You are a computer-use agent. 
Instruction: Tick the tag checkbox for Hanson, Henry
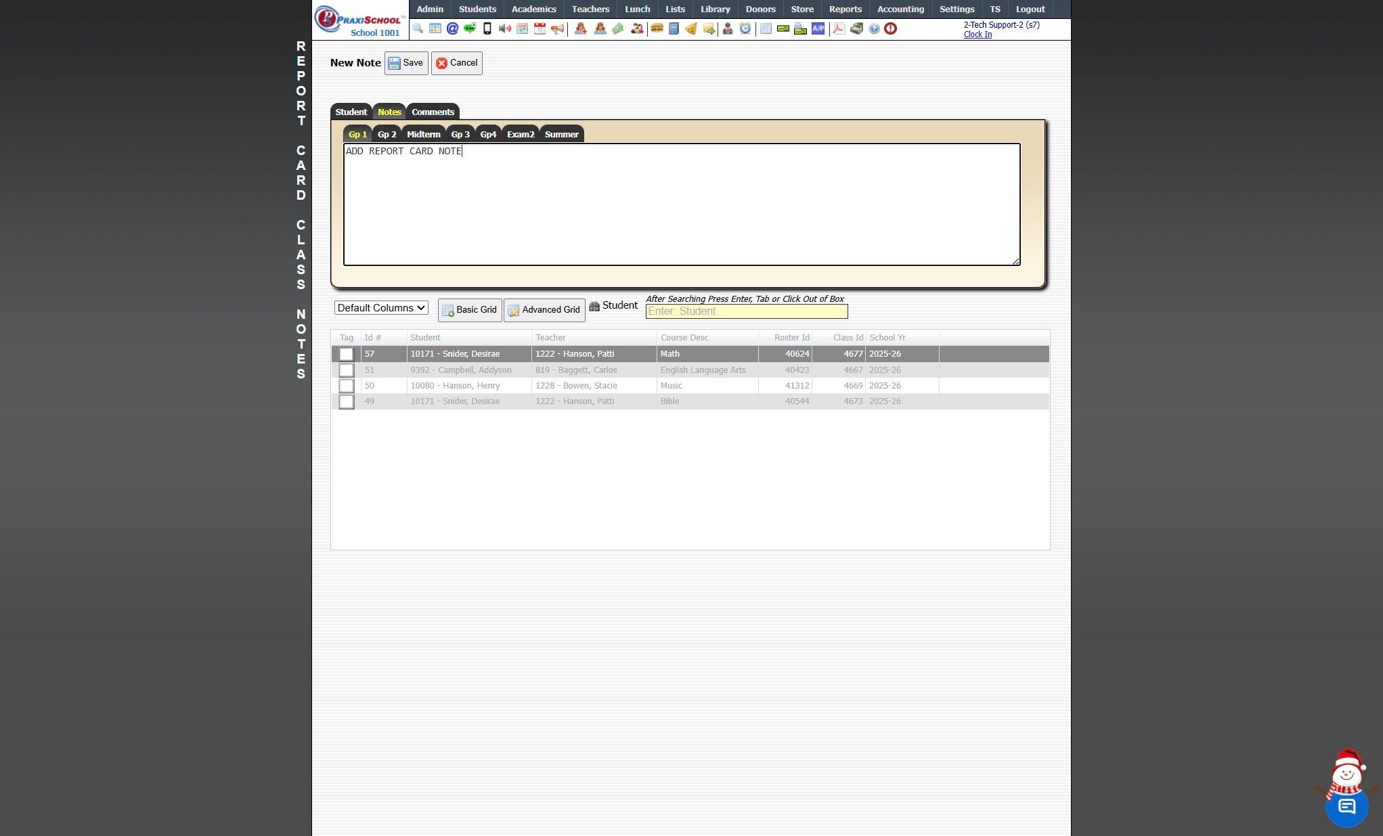[346, 386]
